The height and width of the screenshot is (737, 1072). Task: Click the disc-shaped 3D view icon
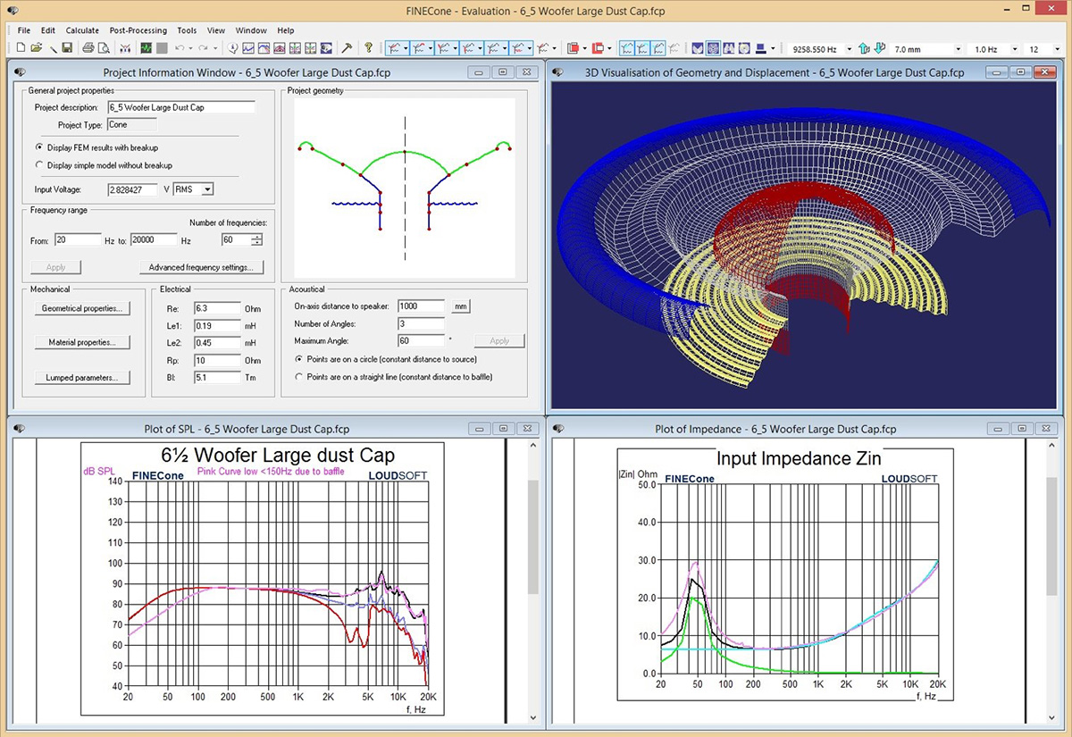tap(743, 48)
